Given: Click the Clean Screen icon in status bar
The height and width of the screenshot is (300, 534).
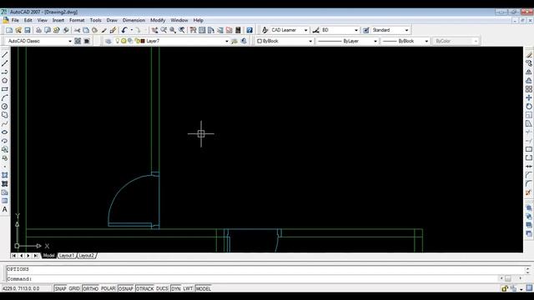Looking at the screenshot, I should coord(529,288).
